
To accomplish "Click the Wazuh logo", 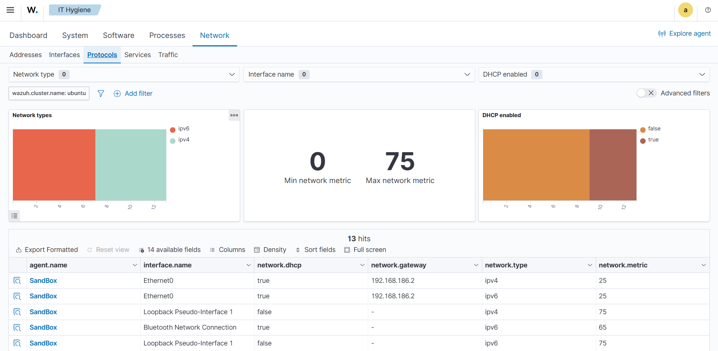I will (32, 10).
